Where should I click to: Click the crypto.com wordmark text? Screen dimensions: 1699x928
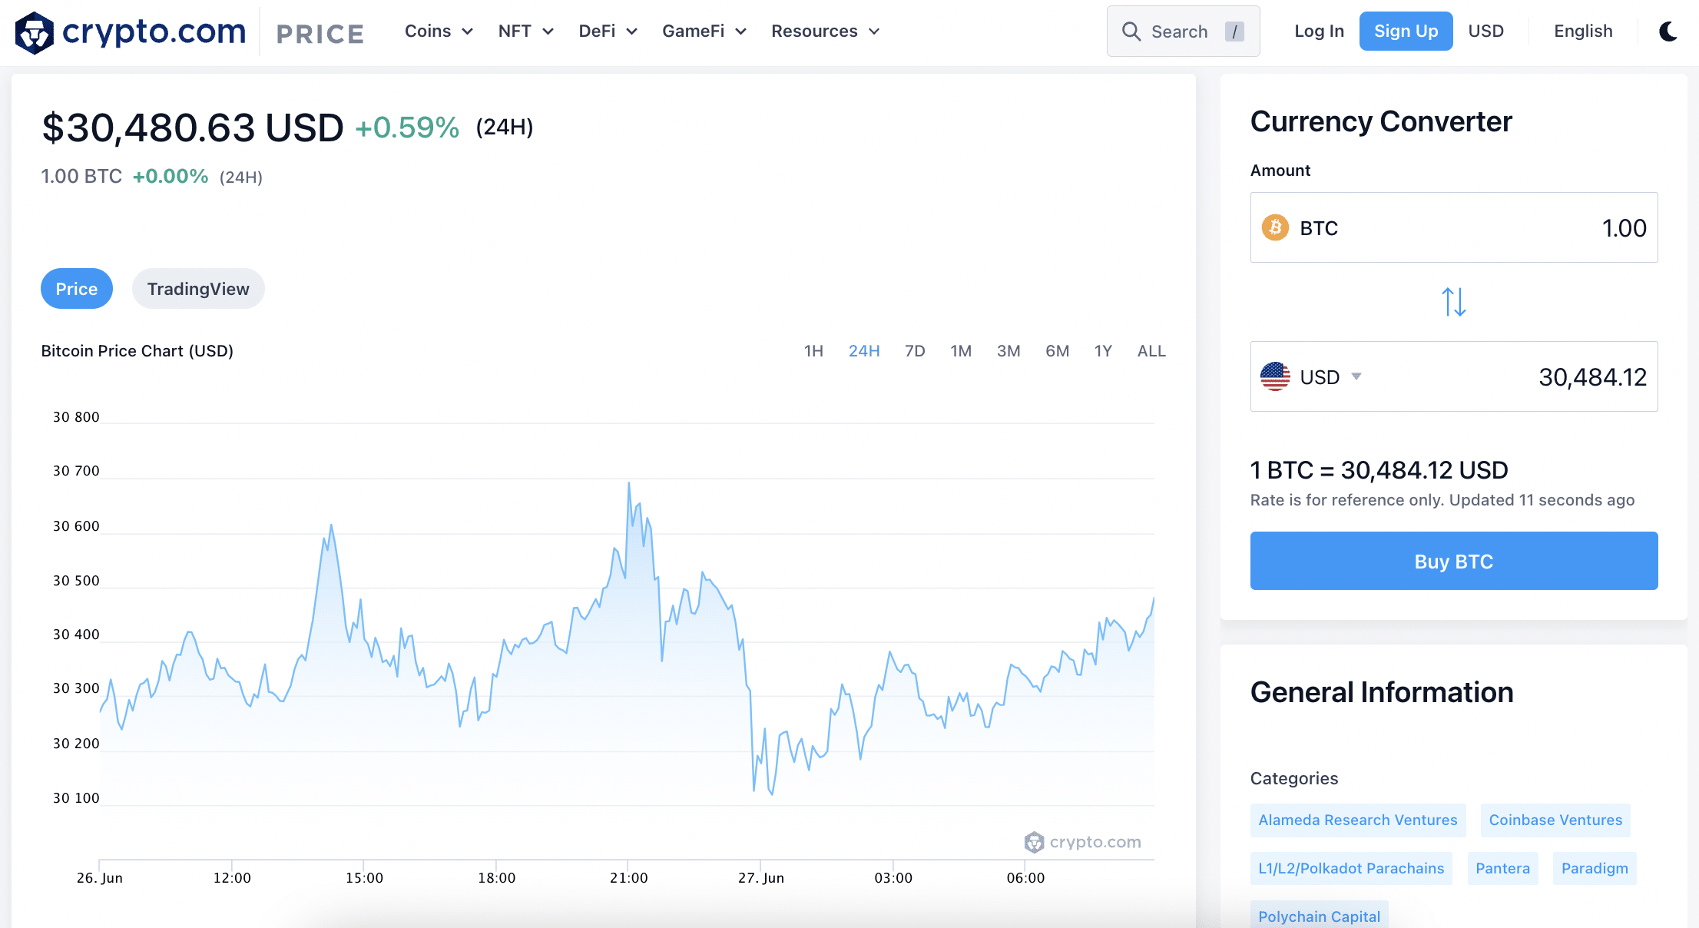[154, 31]
